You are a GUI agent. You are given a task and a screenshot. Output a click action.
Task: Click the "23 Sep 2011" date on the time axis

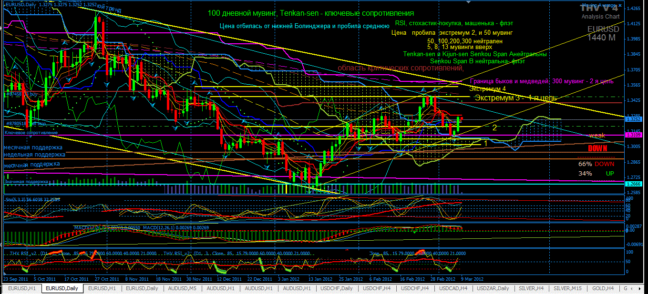16,279
